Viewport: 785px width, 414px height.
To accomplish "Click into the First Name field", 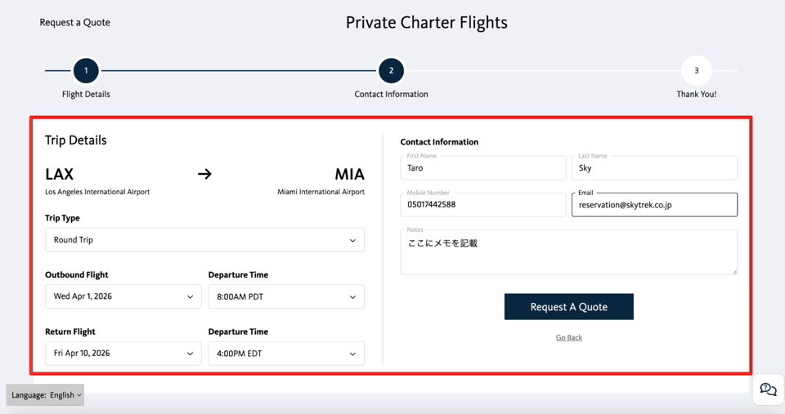I will click(x=482, y=168).
